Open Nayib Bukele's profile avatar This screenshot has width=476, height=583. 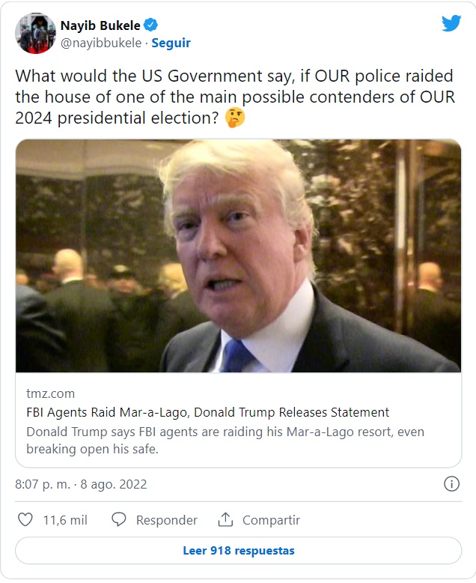click(35, 33)
